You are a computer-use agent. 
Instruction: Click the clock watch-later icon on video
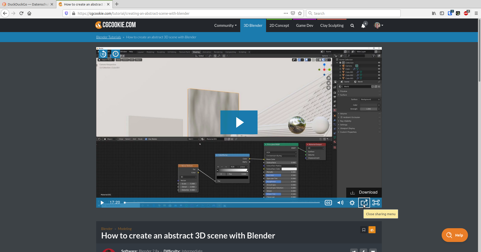tap(115, 54)
